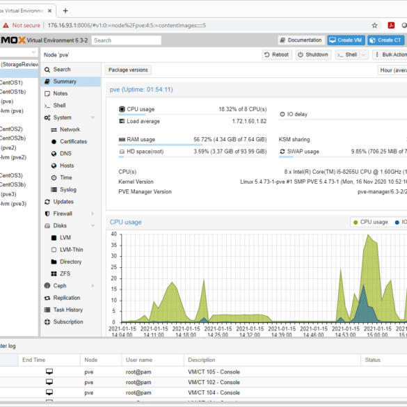This screenshot has height=407, width=407.
Task: Click the System gears icon
Action: point(47,118)
